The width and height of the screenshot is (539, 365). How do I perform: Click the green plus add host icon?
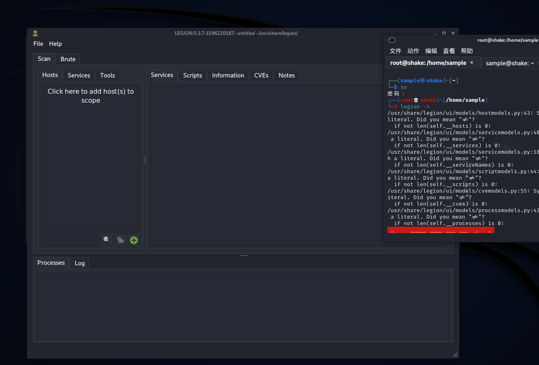point(134,240)
